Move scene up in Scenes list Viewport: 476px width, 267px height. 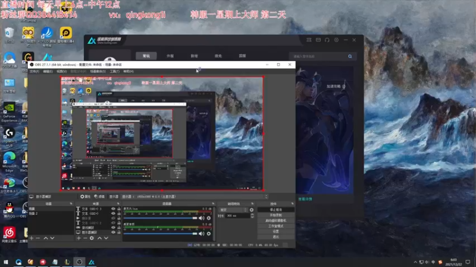[46, 238]
